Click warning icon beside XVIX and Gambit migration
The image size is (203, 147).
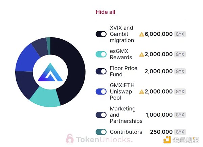point(142,34)
